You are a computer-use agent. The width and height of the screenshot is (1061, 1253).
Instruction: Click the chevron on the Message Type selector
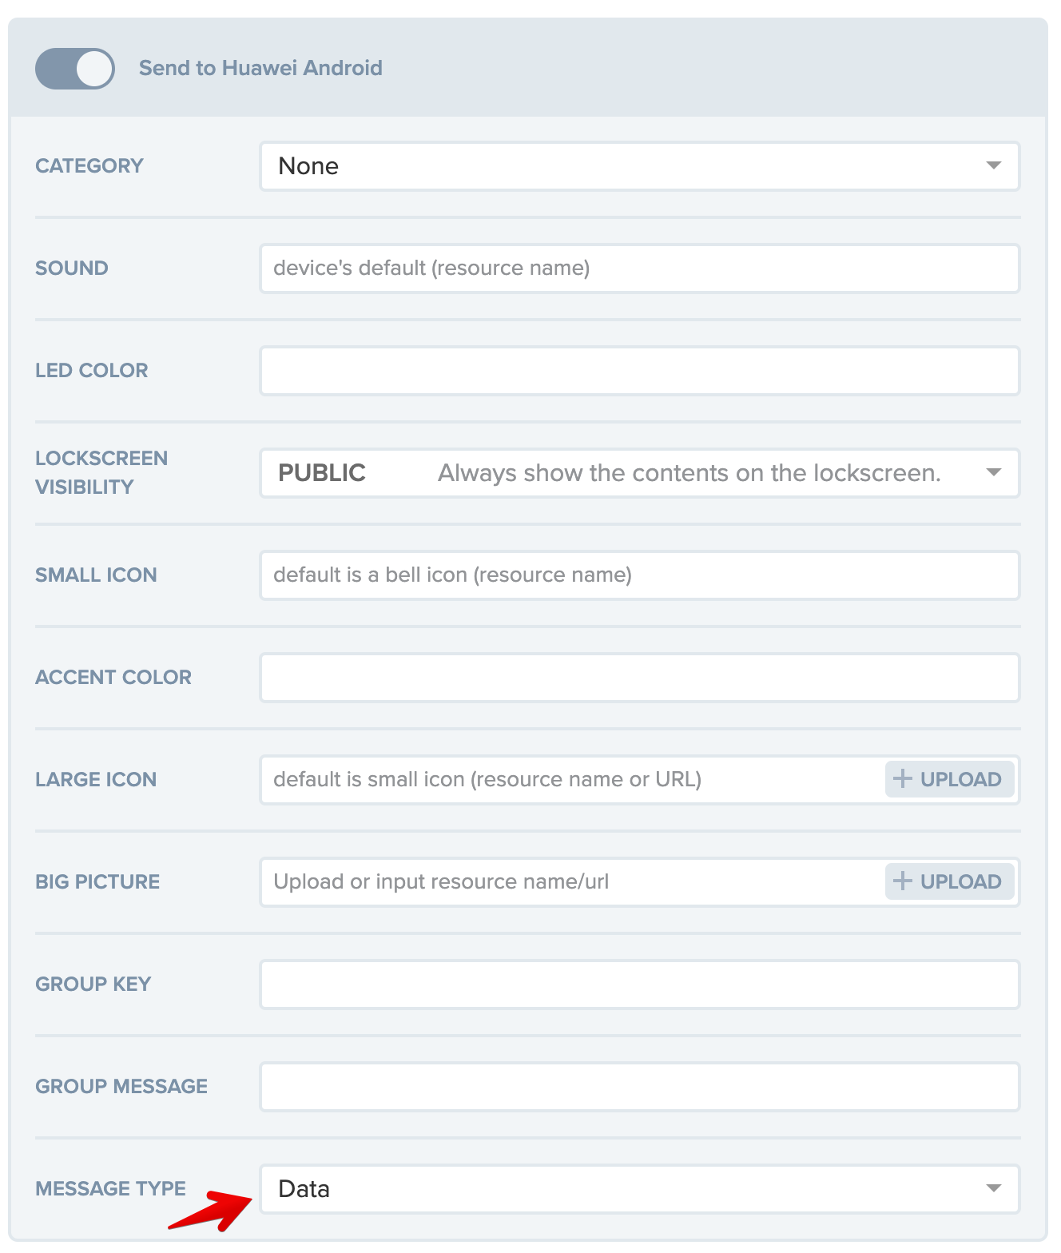993,1188
